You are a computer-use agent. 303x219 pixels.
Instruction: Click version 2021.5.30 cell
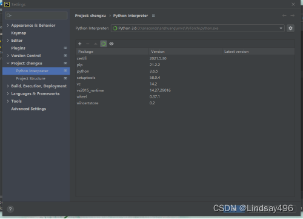point(158,58)
